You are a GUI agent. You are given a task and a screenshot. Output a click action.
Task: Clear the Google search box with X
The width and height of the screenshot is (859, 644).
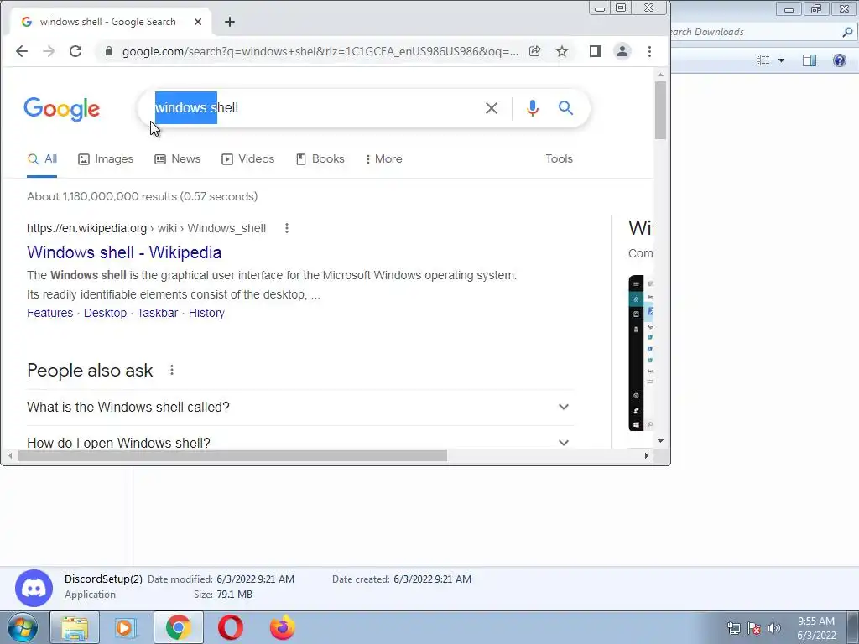tap(492, 108)
